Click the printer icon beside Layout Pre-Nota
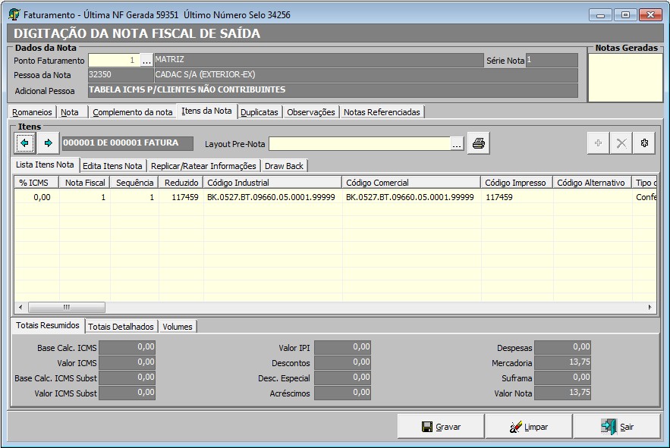 point(478,143)
